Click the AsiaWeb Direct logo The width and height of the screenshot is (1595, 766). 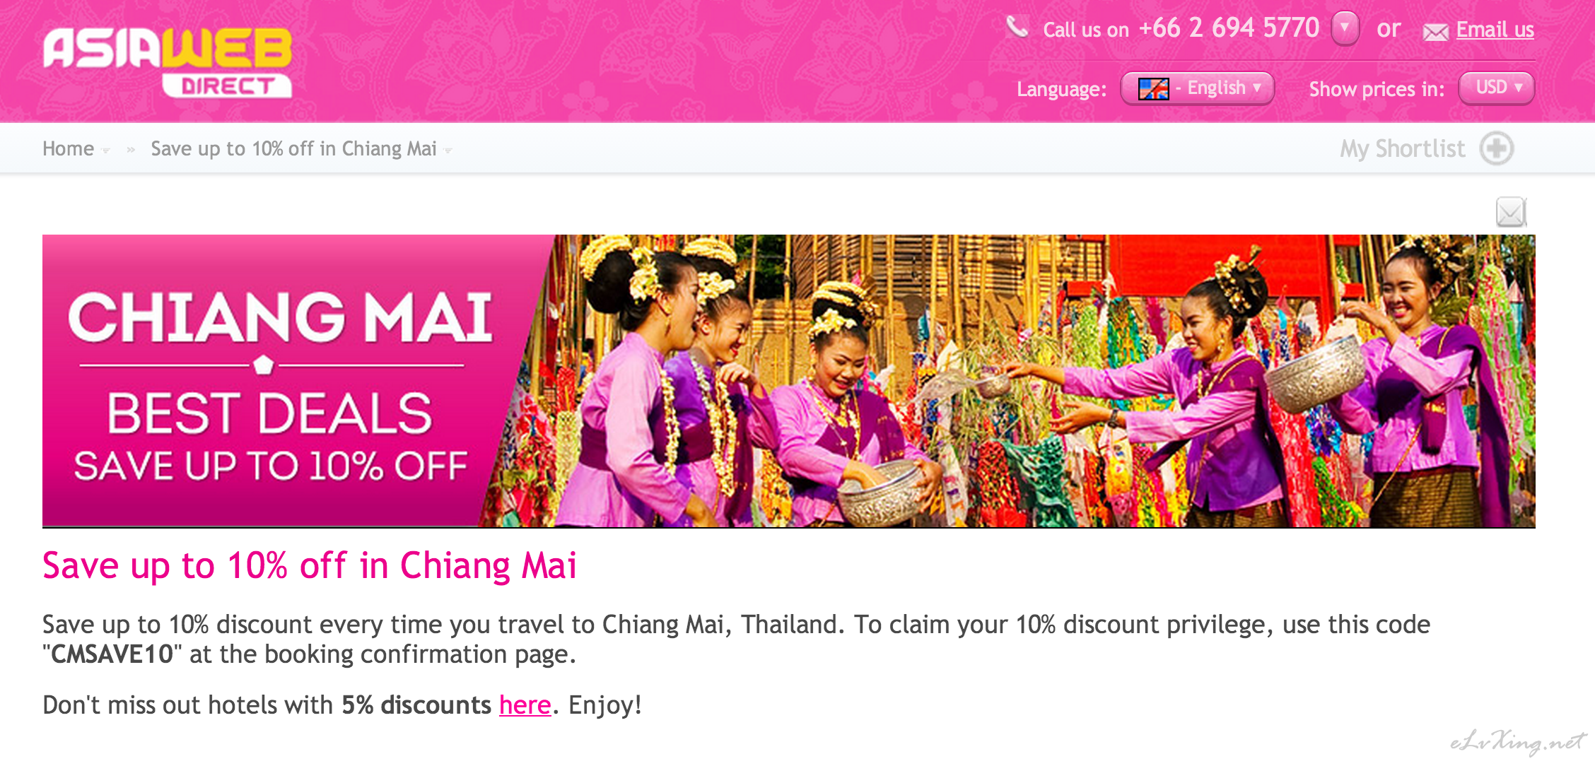click(168, 63)
